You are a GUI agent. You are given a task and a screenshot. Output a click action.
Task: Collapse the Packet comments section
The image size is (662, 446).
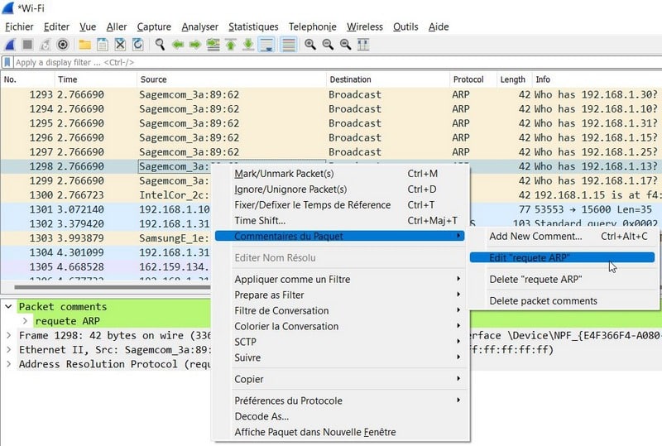click(9, 306)
